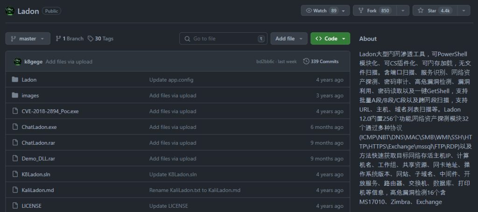Viewport: 478px width, 212px height.
Task: Open the Add file dropdown
Action: tap(289, 39)
